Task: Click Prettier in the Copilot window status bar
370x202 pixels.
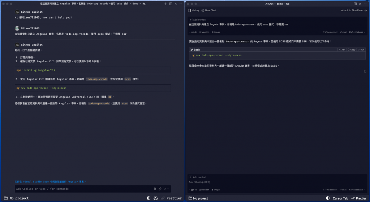Action: point(171,198)
